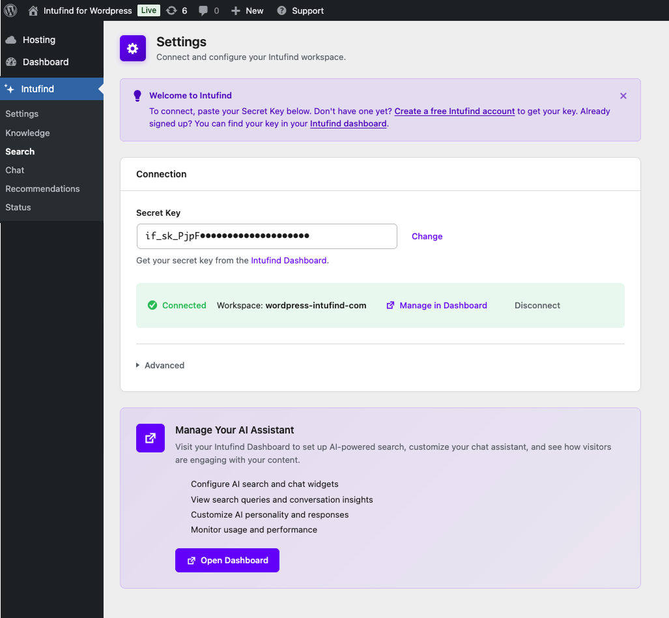Click New in the admin bar
The width and height of the screenshot is (669, 618).
(247, 10)
